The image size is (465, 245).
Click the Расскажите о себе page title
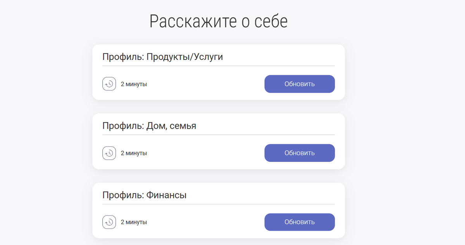click(218, 21)
